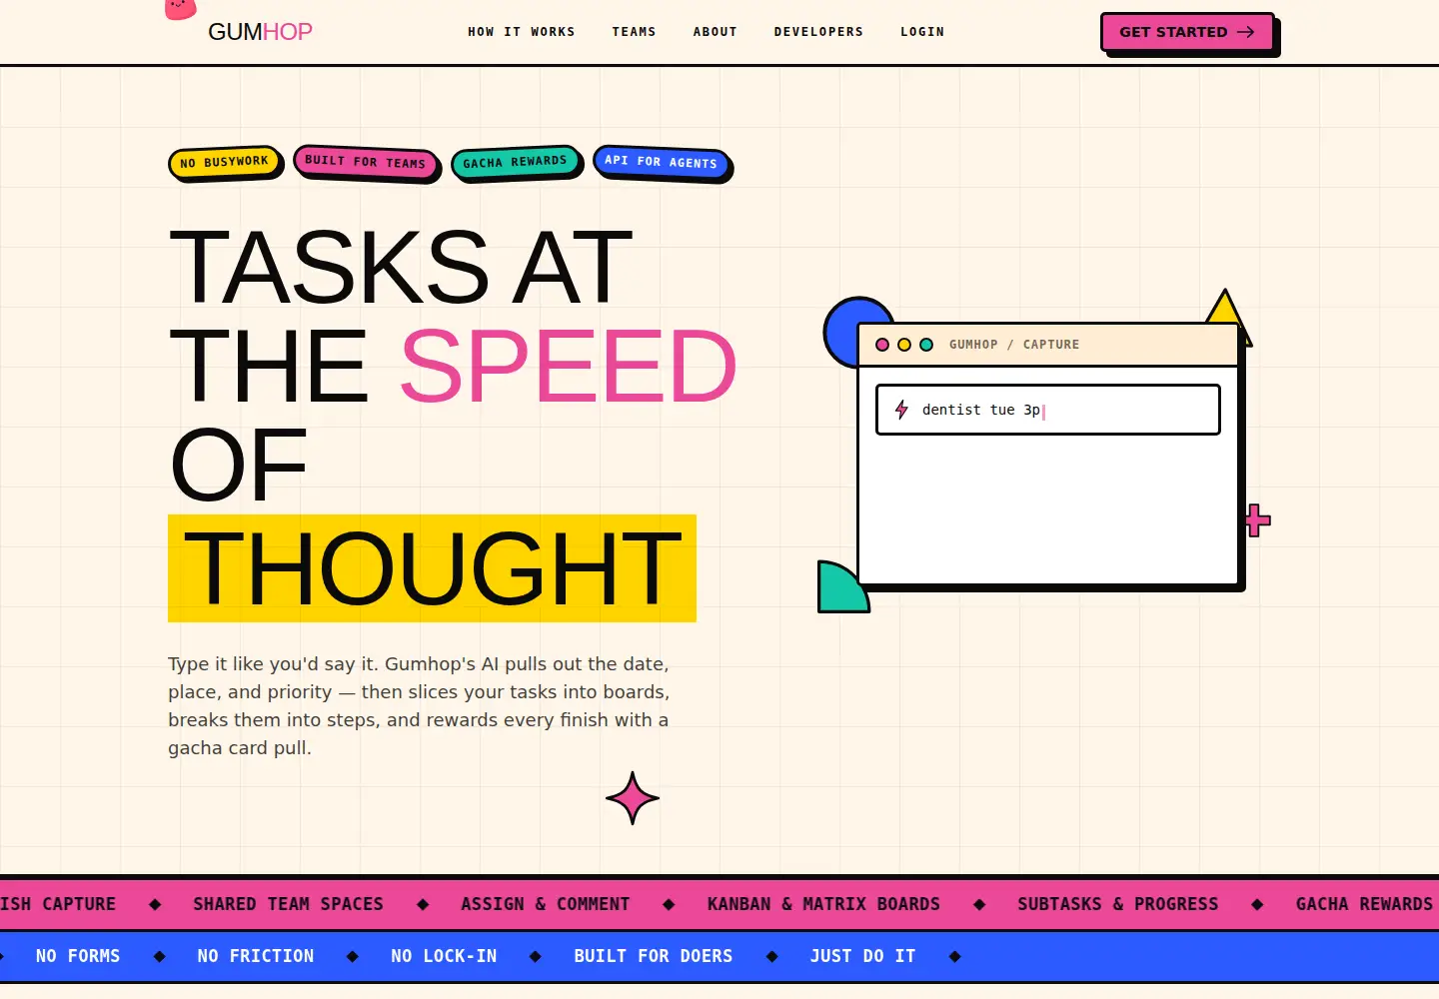Viewport: 1439px width, 999px height.
Task: Click the paragraph starting 'Type it like you'd say it'
Action: [420, 705]
